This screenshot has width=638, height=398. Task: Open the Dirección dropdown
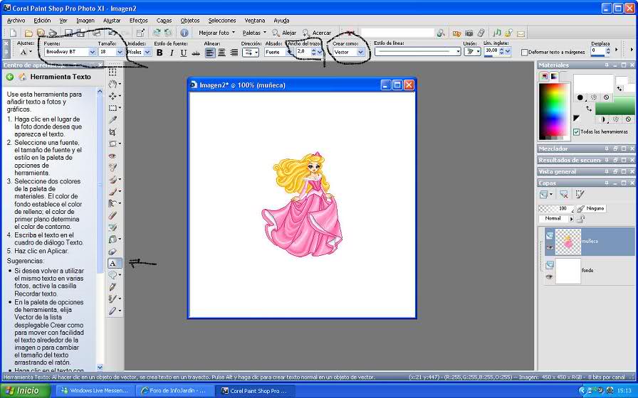point(251,53)
